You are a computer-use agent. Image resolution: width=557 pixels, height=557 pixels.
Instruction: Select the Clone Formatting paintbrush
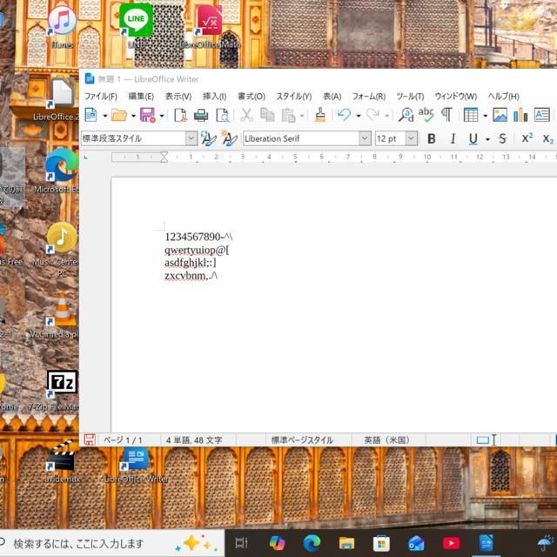tap(320, 115)
